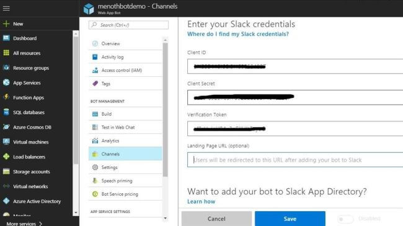Click the Dashboard icon in sidebar
The height and width of the screenshot is (226, 403).
(x=6, y=38)
